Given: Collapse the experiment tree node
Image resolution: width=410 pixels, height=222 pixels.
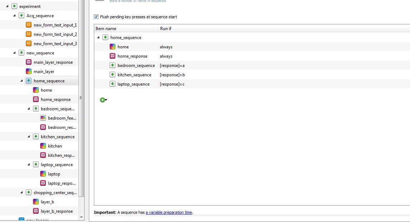Looking at the screenshot, I should coord(7,6).
